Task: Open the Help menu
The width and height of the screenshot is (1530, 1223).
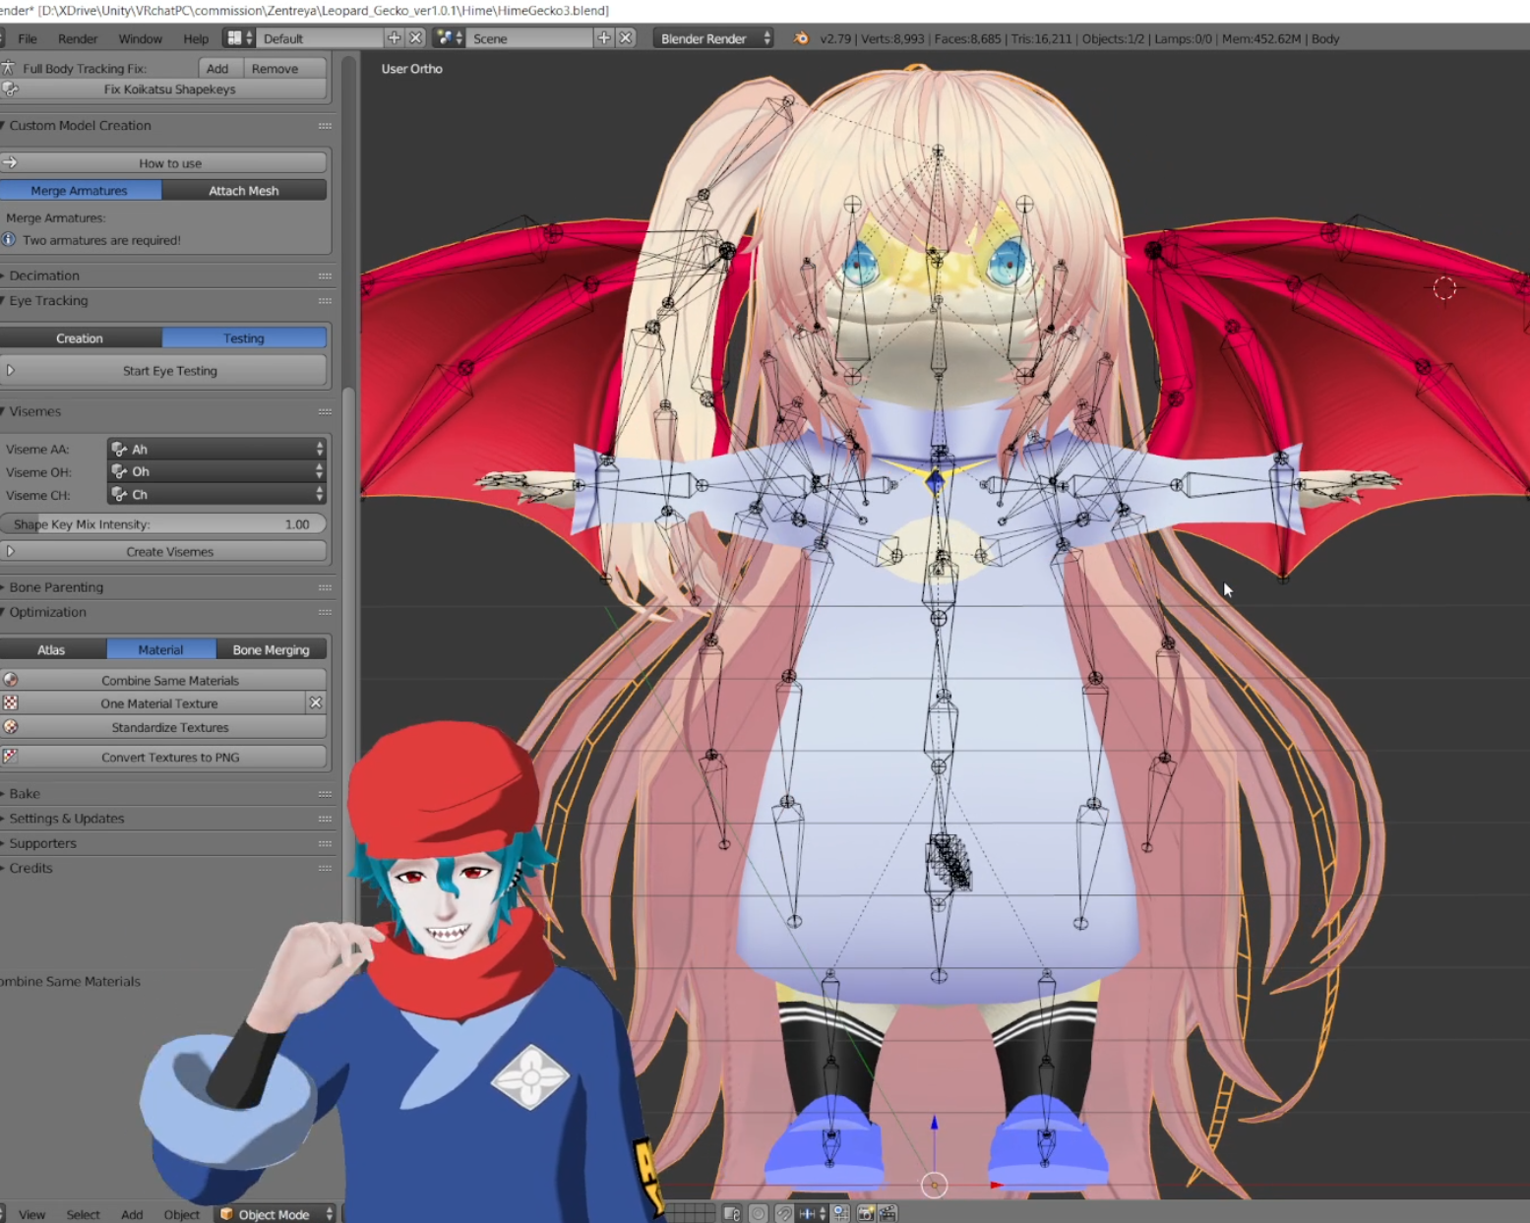Action: pyautogui.click(x=196, y=38)
